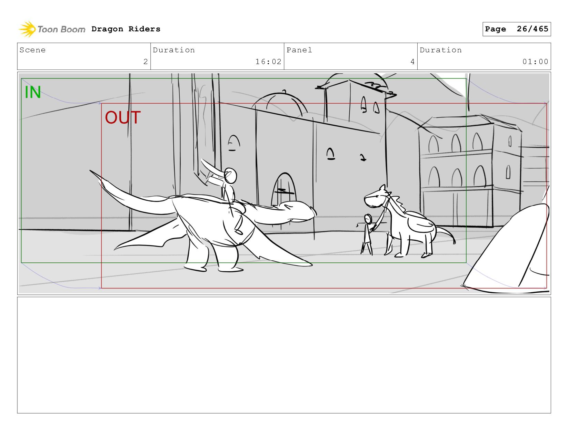569x439 pixels.
Task: Click the Duration label next to Panel
Action: tap(441, 50)
